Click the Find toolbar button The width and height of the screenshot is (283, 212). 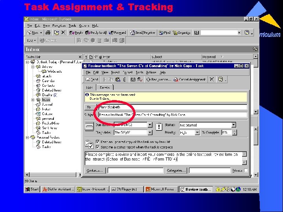click(165, 33)
